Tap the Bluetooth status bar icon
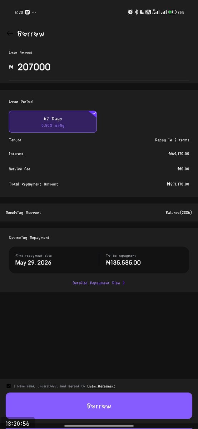This screenshot has width=198, height=429. point(136,12)
